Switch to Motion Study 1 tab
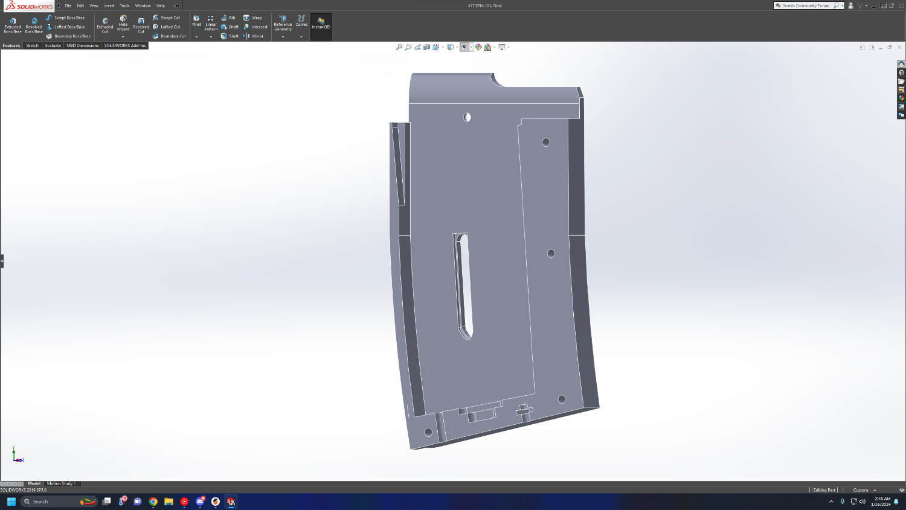Viewport: 906px width, 510px height. [60, 483]
